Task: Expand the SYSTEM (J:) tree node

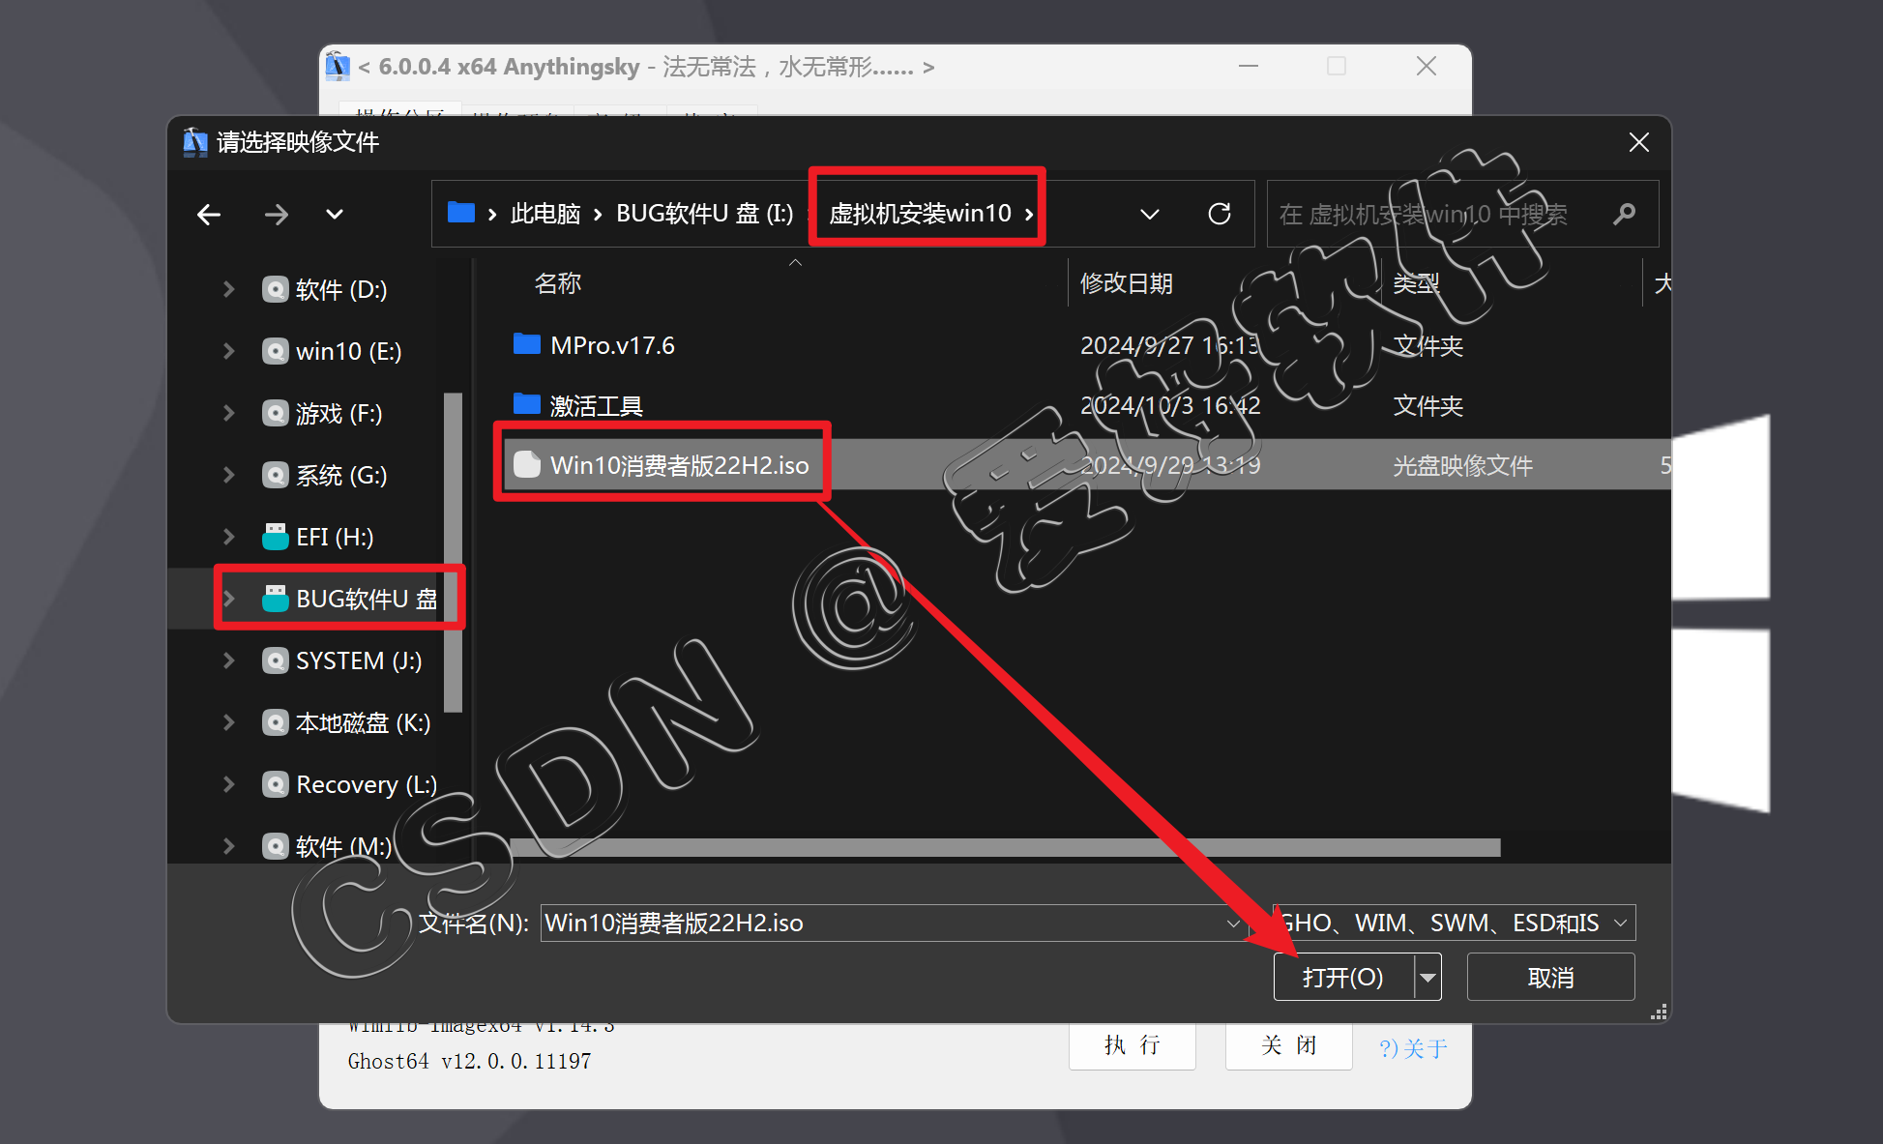Action: [229, 660]
